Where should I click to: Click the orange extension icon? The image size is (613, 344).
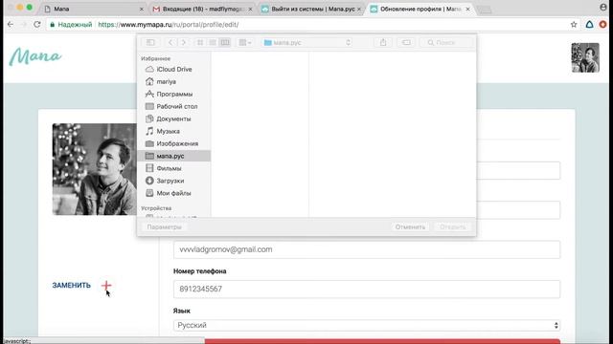click(x=602, y=24)
